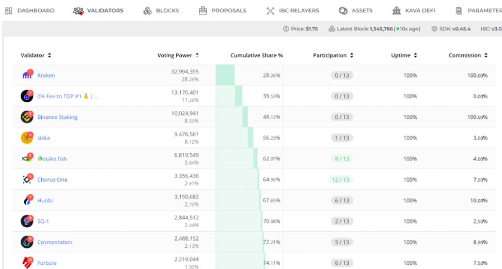This screenshot has width=502, height=269.
Task: Click the Forbole validator logo icon
Action: click(27, 263)
